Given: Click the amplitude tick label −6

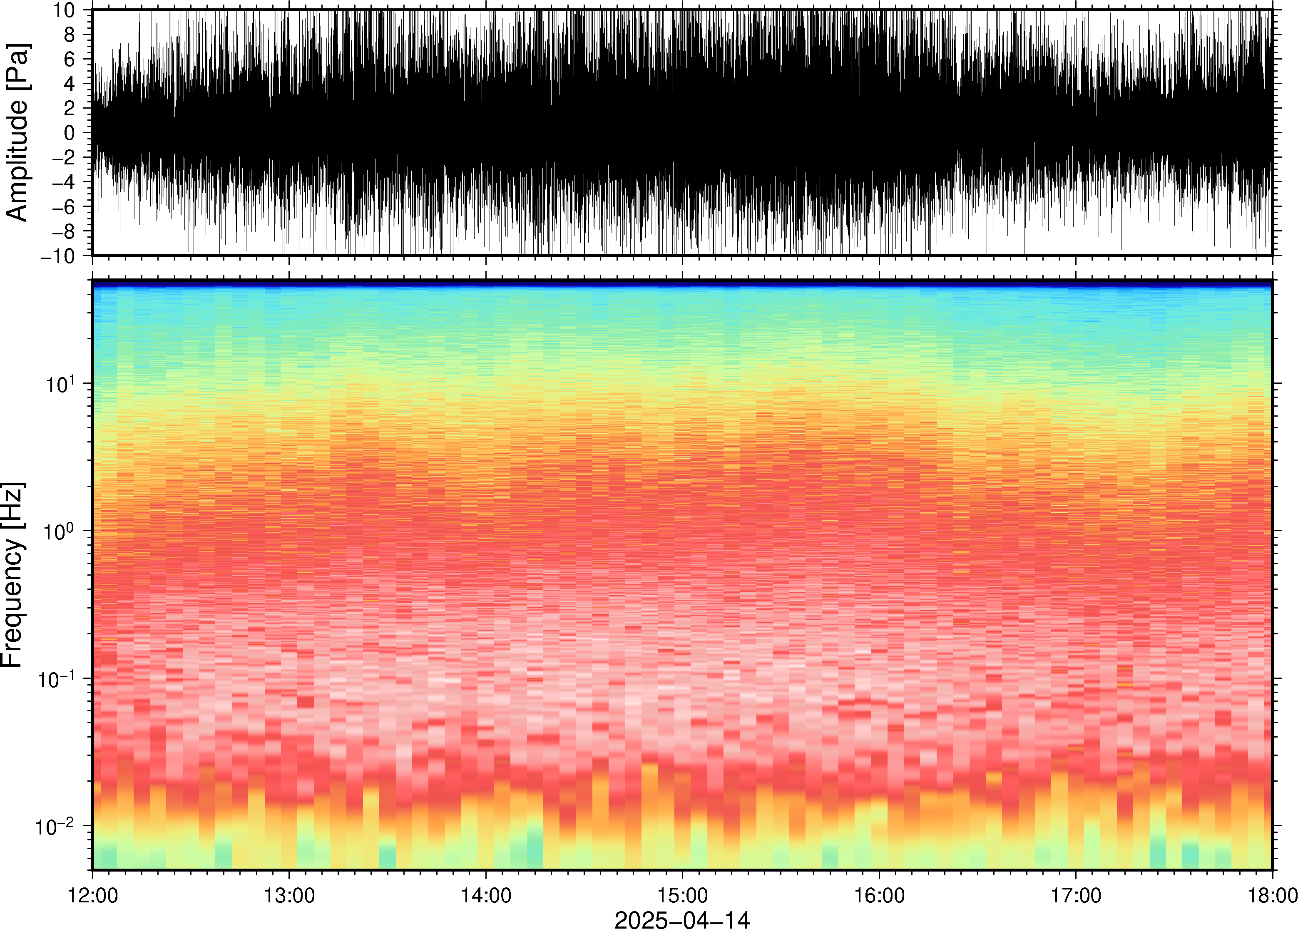Looking at the screenshot, I should [64, 206].
